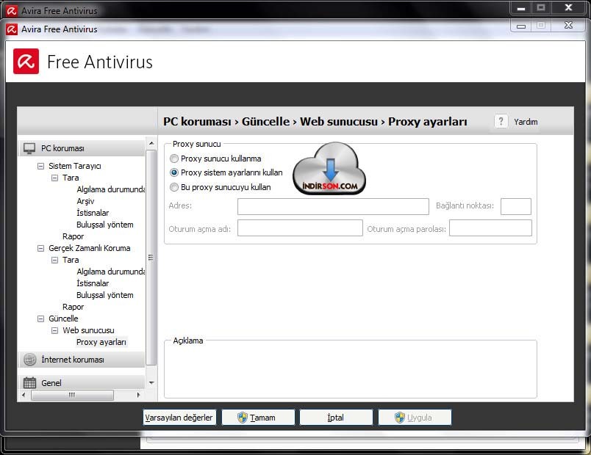Click the Oturum açma parolası field
This screenshot has height=455, width=591.
pyautogui.click(x=490, y=228)
